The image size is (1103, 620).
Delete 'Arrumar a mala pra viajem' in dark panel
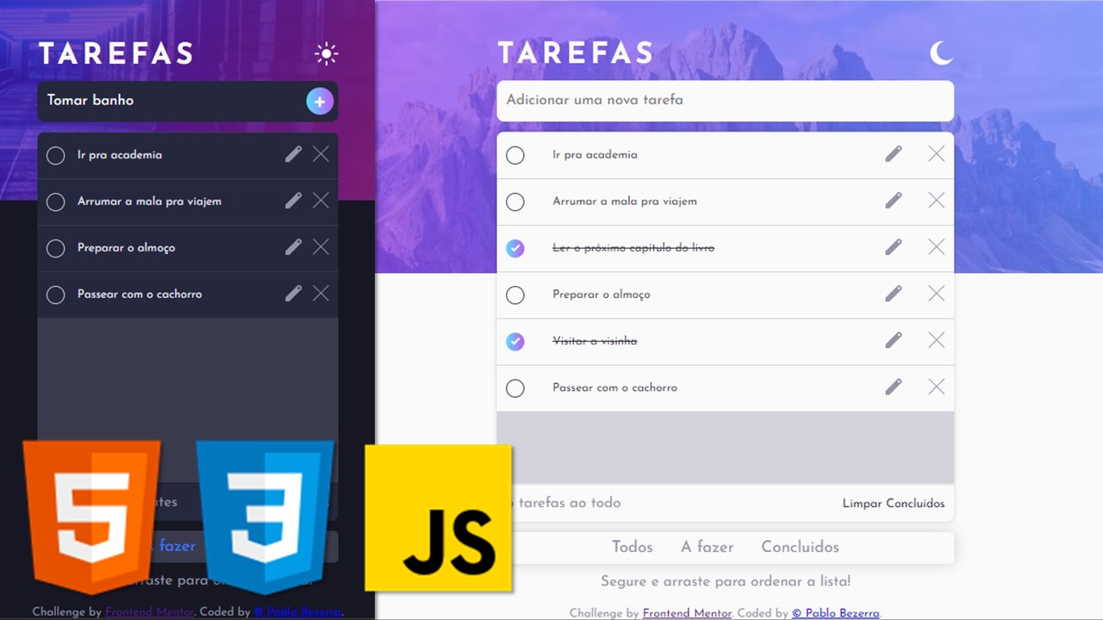(x=321, y=201)
